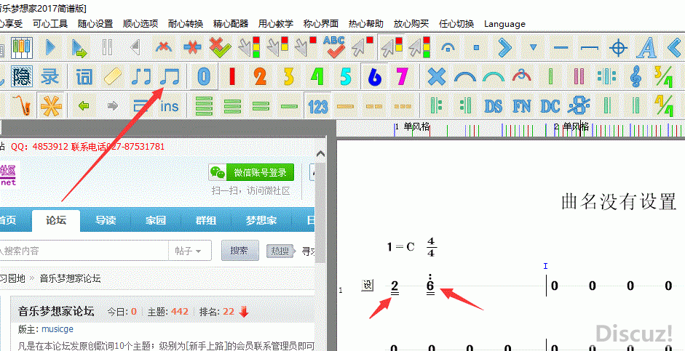Click the 搜索 search button
The width and height of the screenshot is (685, 351).
click(239, 250)
